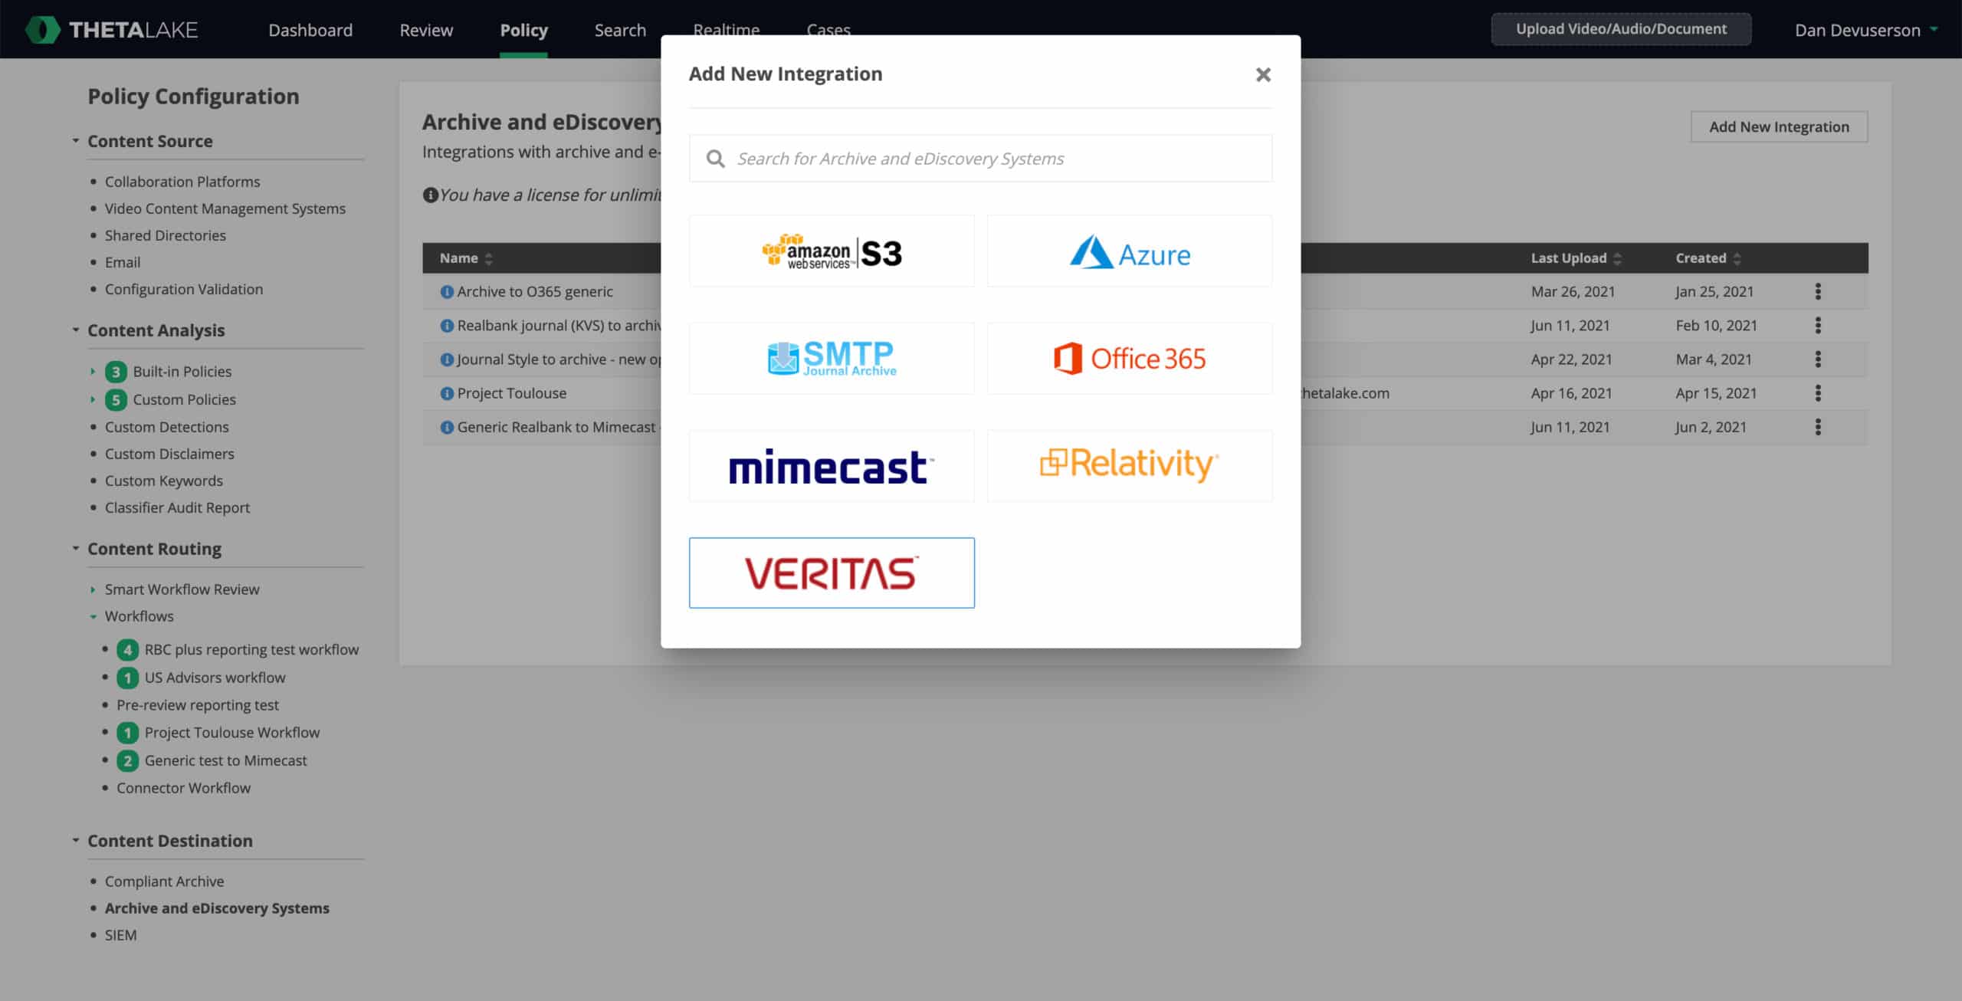This screenshot has width=1962, height=1001.
Task: Expand Smart Workflow Review
Action: [x=93, y=589]
